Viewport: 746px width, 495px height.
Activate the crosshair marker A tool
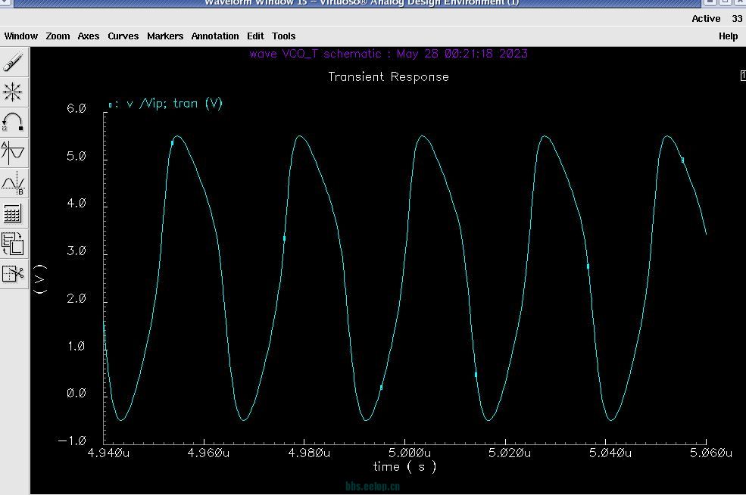[13, 153]
